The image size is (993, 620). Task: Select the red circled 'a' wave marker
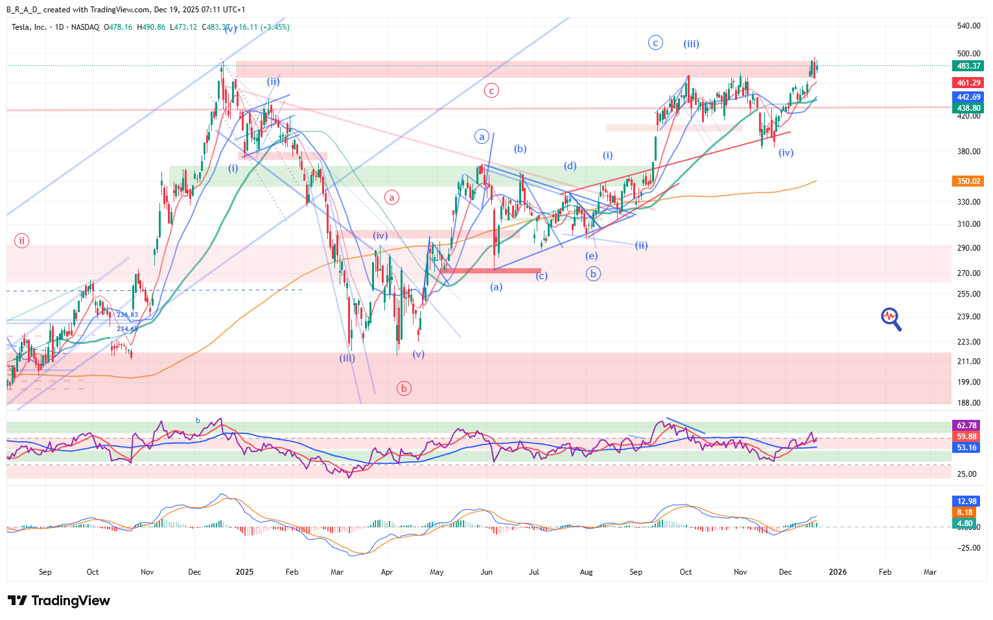point(391,197)
